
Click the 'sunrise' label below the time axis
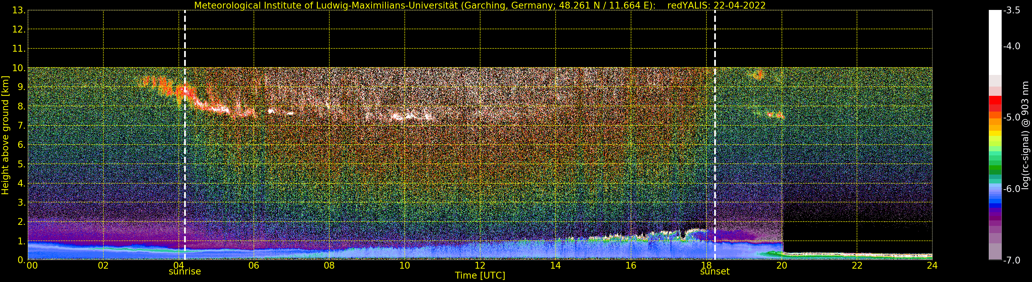click(x=185, y=272)
